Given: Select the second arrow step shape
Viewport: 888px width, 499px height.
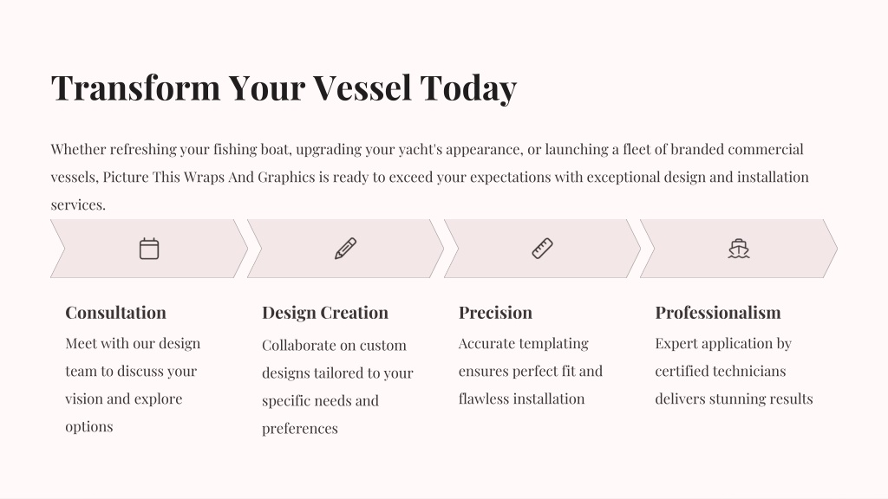Looking at the screenshot, I should point(345,249).
